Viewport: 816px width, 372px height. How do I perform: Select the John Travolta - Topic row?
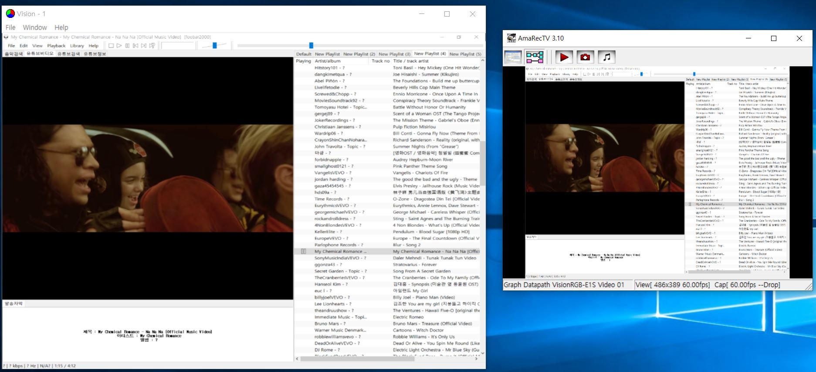pyautogui.click(x=387, y=147)
